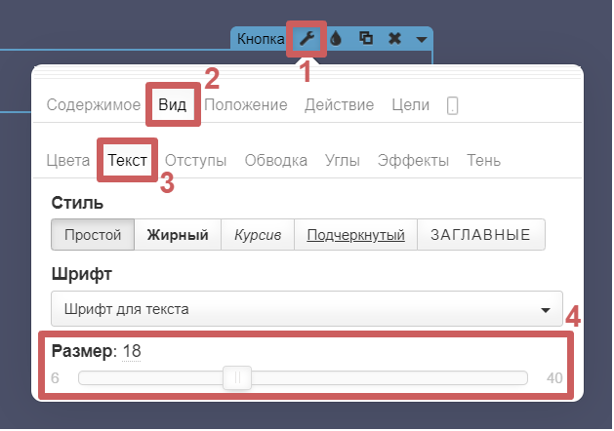The image size is (614, 431).
Task: Delete the button with the X icon
Action: tap(394, 39)
